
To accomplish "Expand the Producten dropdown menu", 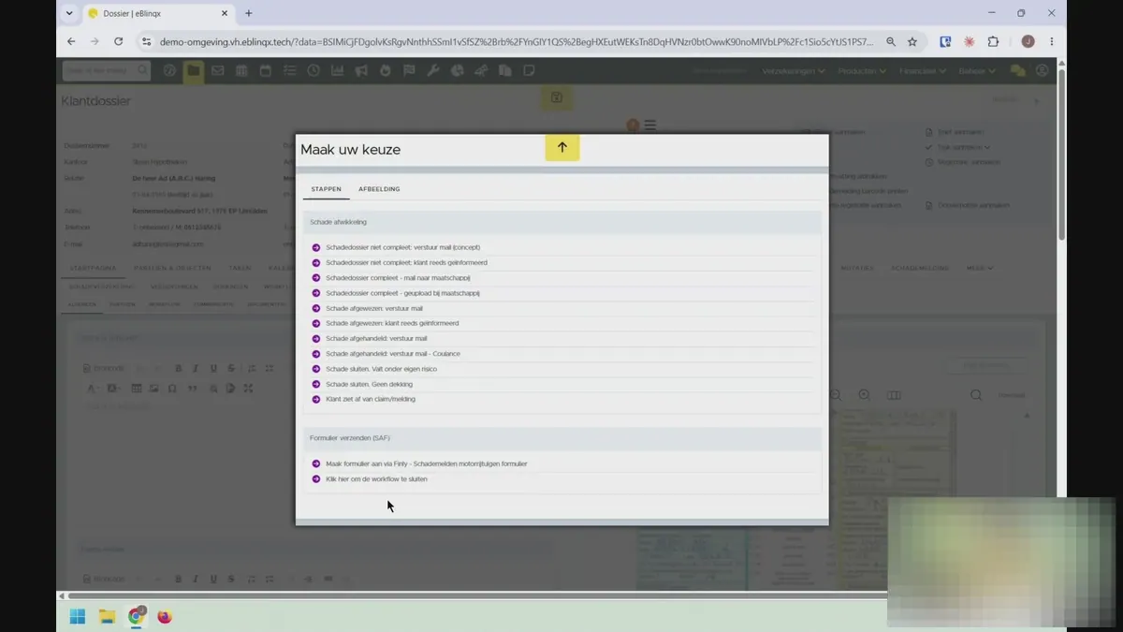I will coord(862,71).
